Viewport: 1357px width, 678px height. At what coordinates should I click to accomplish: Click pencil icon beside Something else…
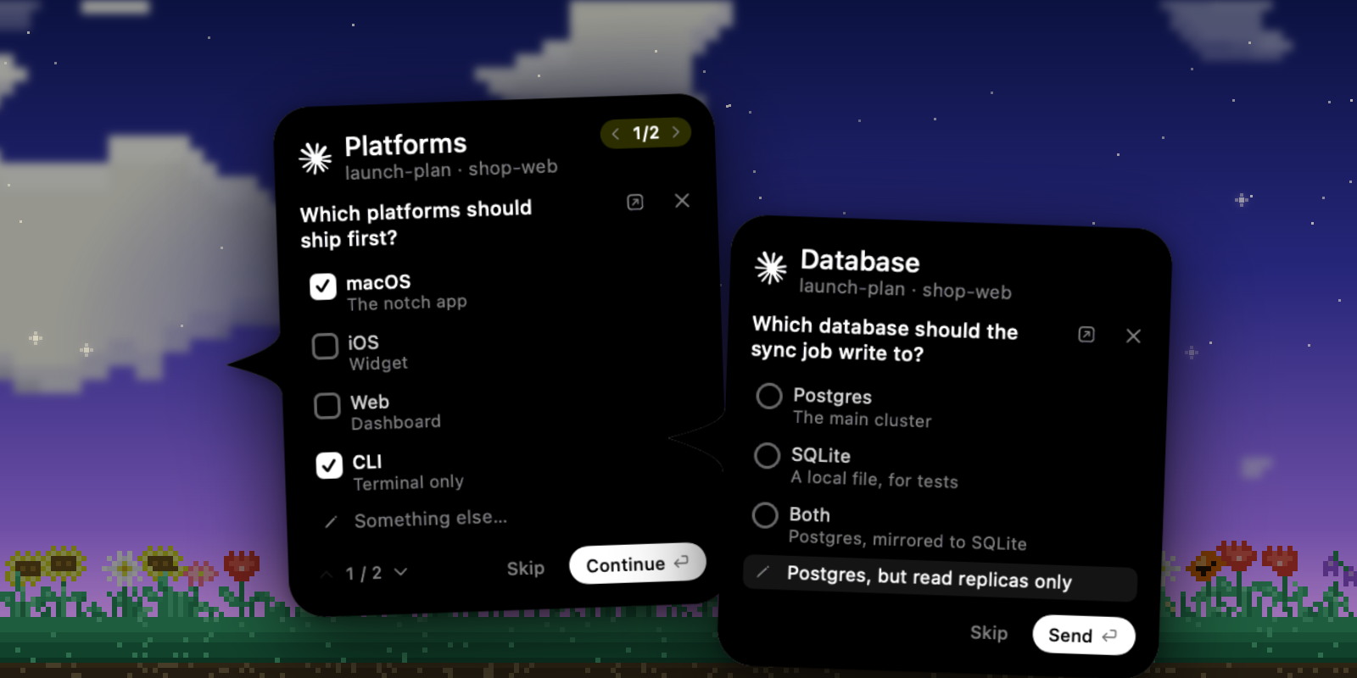point(332,521)
